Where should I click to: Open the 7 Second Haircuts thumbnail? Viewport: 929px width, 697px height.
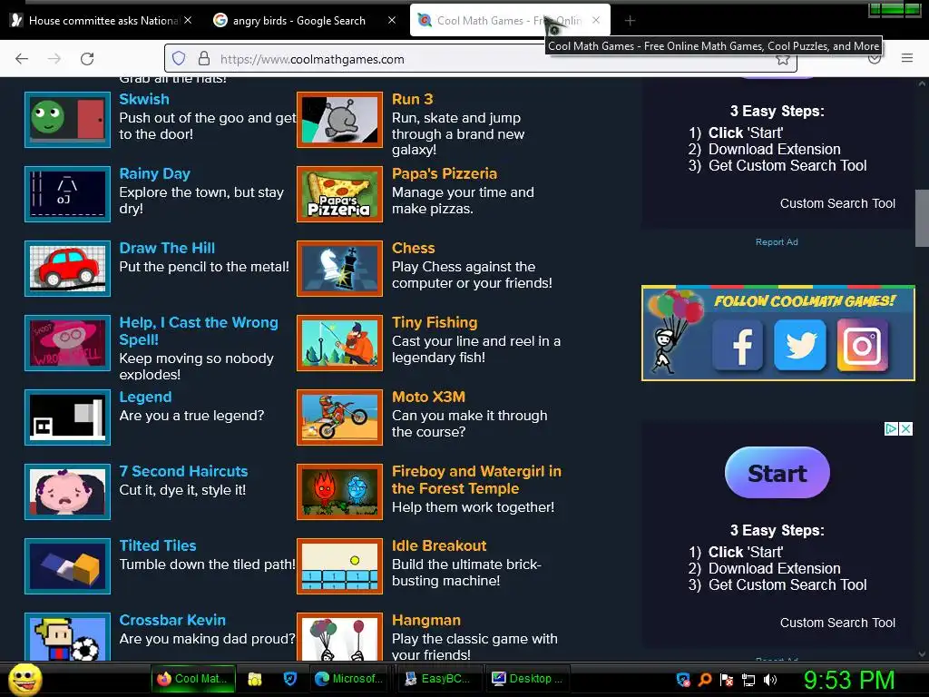coord(67,491)
